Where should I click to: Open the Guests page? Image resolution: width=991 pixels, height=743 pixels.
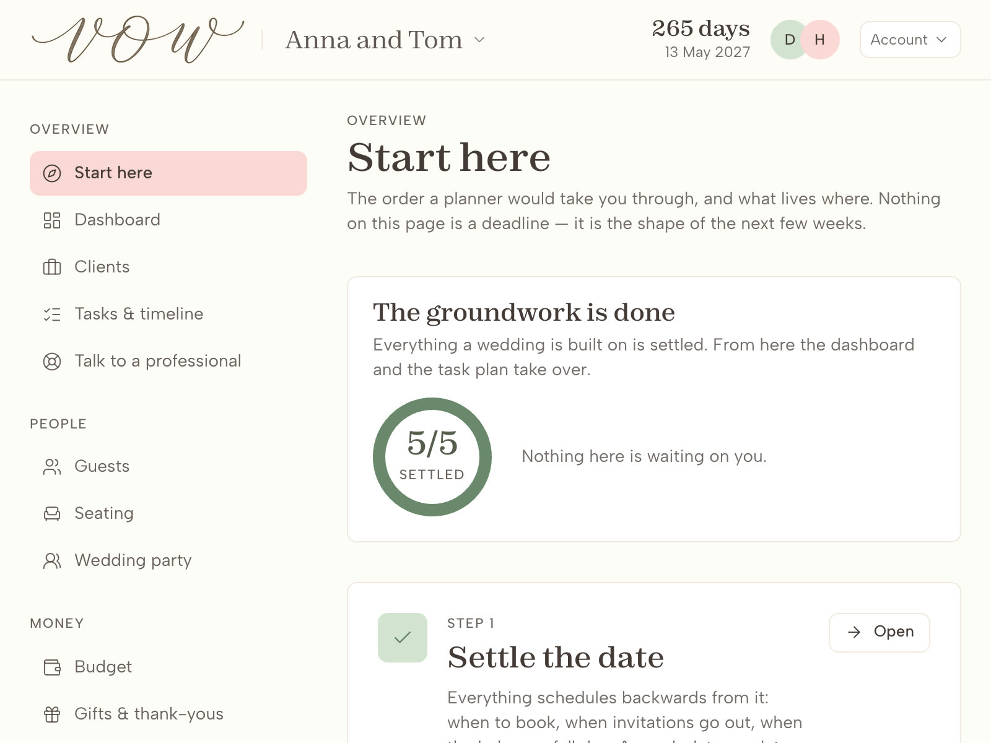168,467
